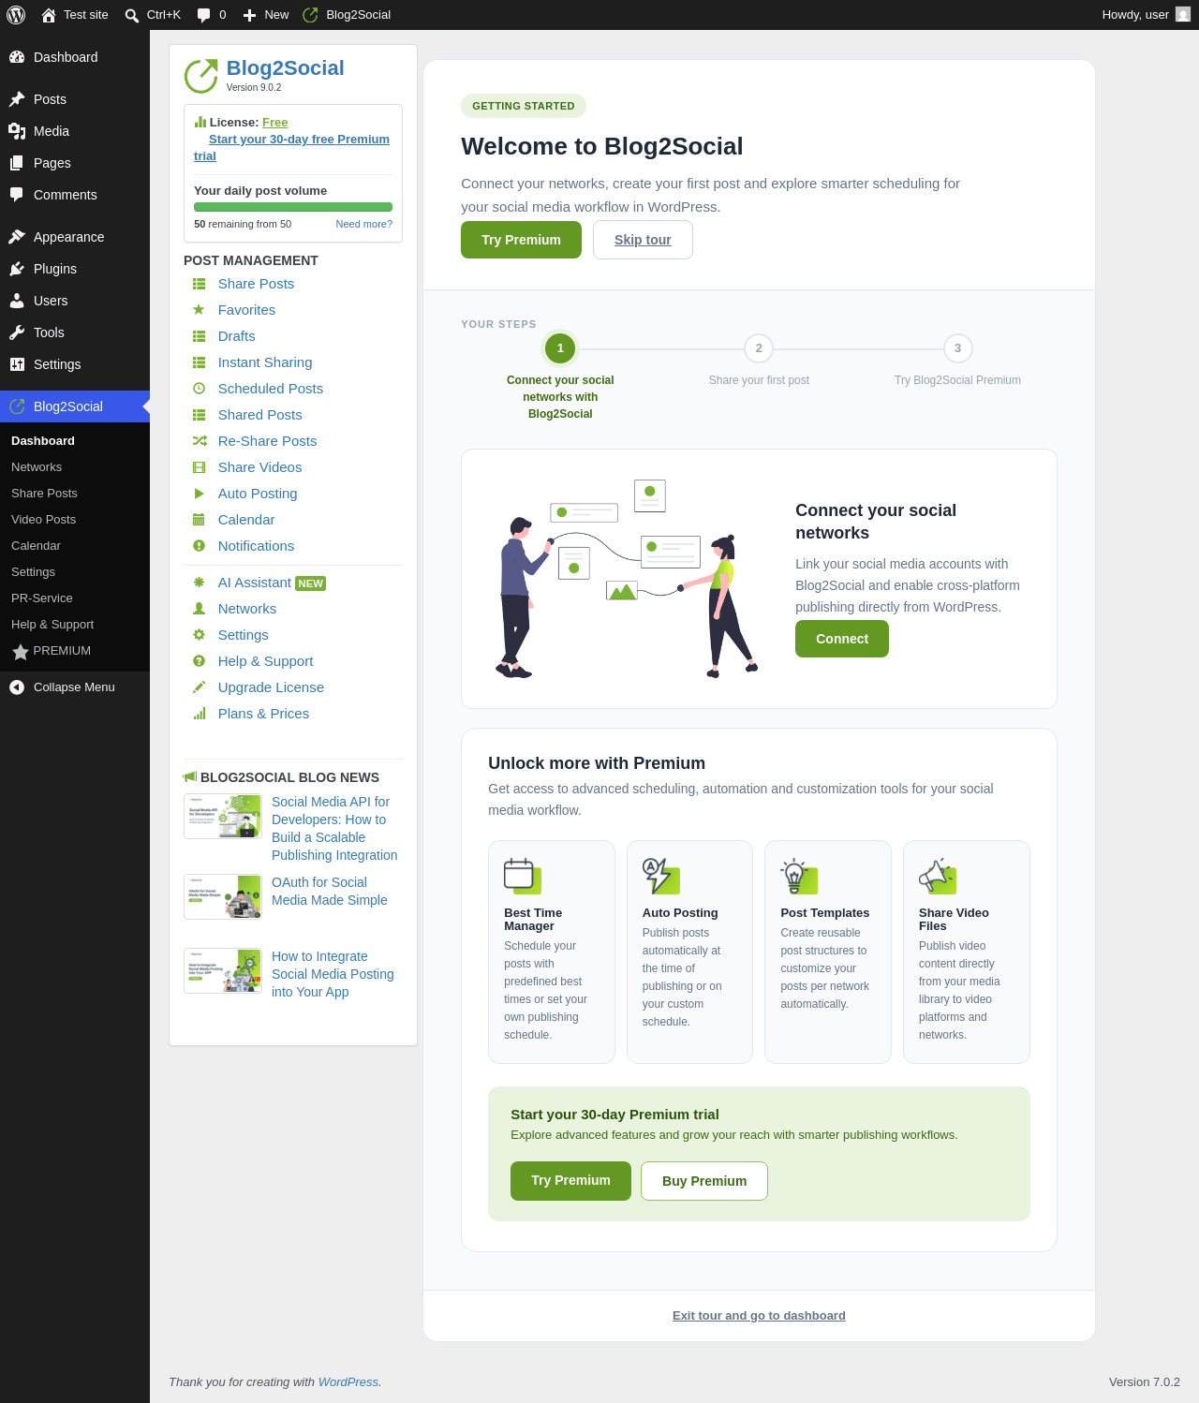The width and height of the screenshot is (1199, 1403).
Task: Click the Post Templates lightbulb icon
Action: click(798, 875)
